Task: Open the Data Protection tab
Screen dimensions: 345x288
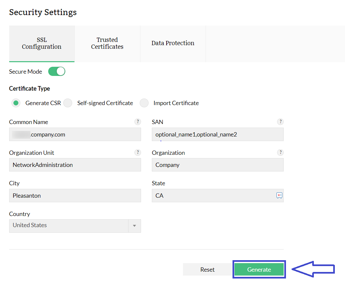Action: (x=173, y=44)
